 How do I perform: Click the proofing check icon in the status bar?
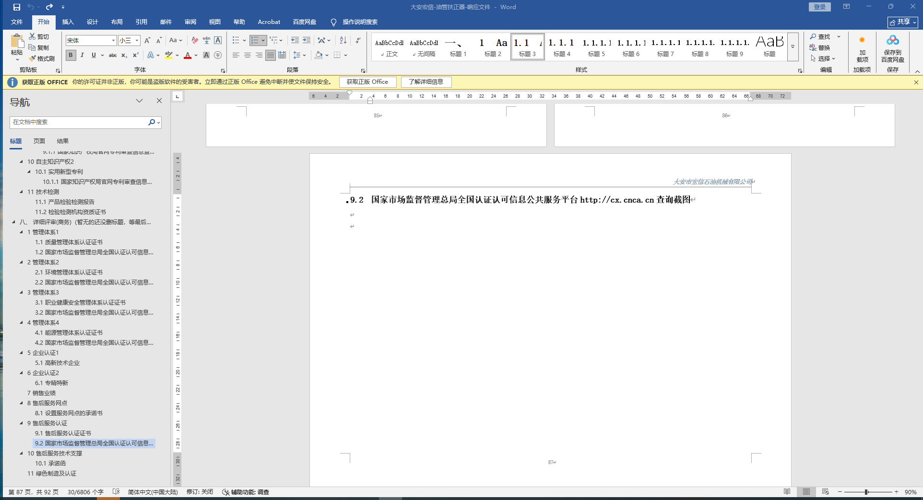tap(116, 492)
